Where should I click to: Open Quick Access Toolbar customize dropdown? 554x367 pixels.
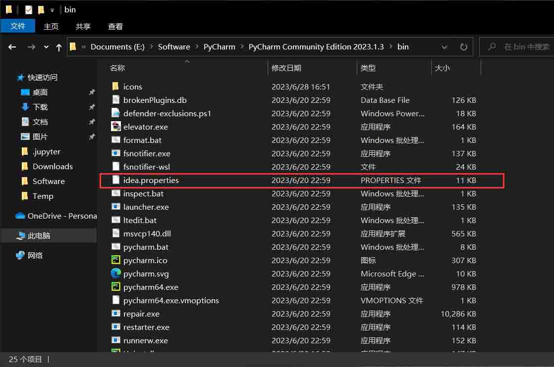tap(52, 10)
